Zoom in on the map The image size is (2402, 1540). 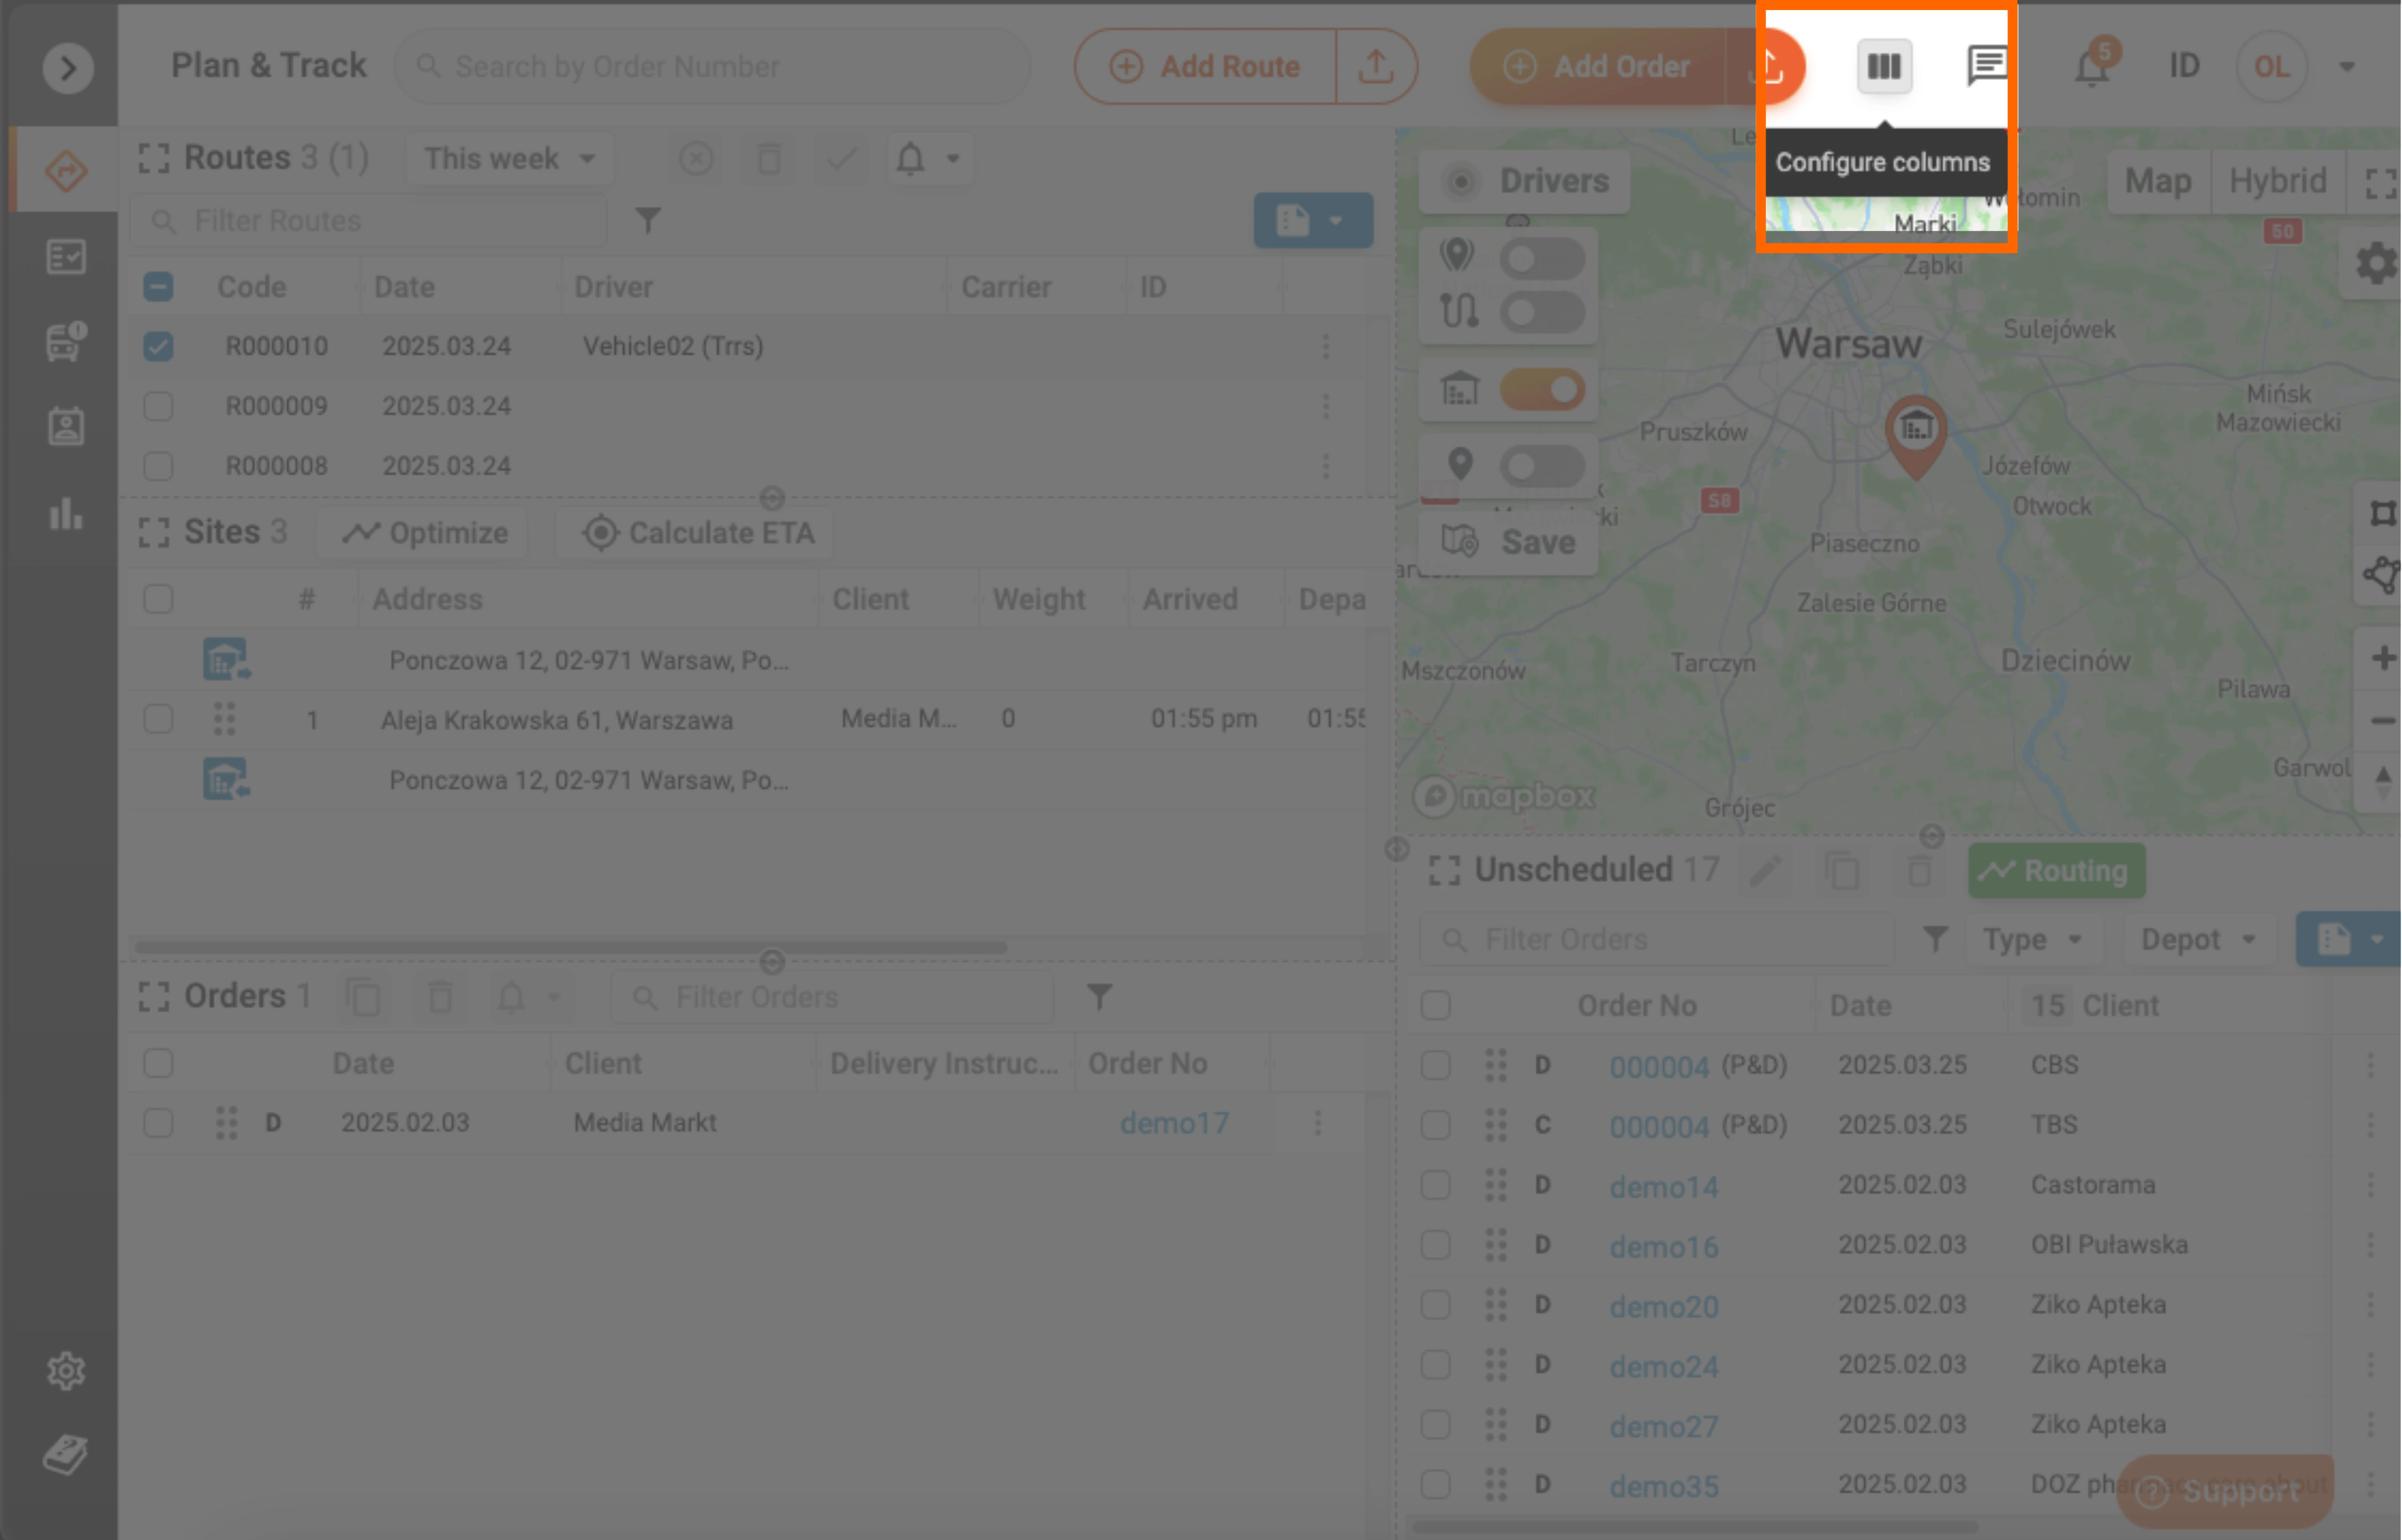click(2383, 658)
